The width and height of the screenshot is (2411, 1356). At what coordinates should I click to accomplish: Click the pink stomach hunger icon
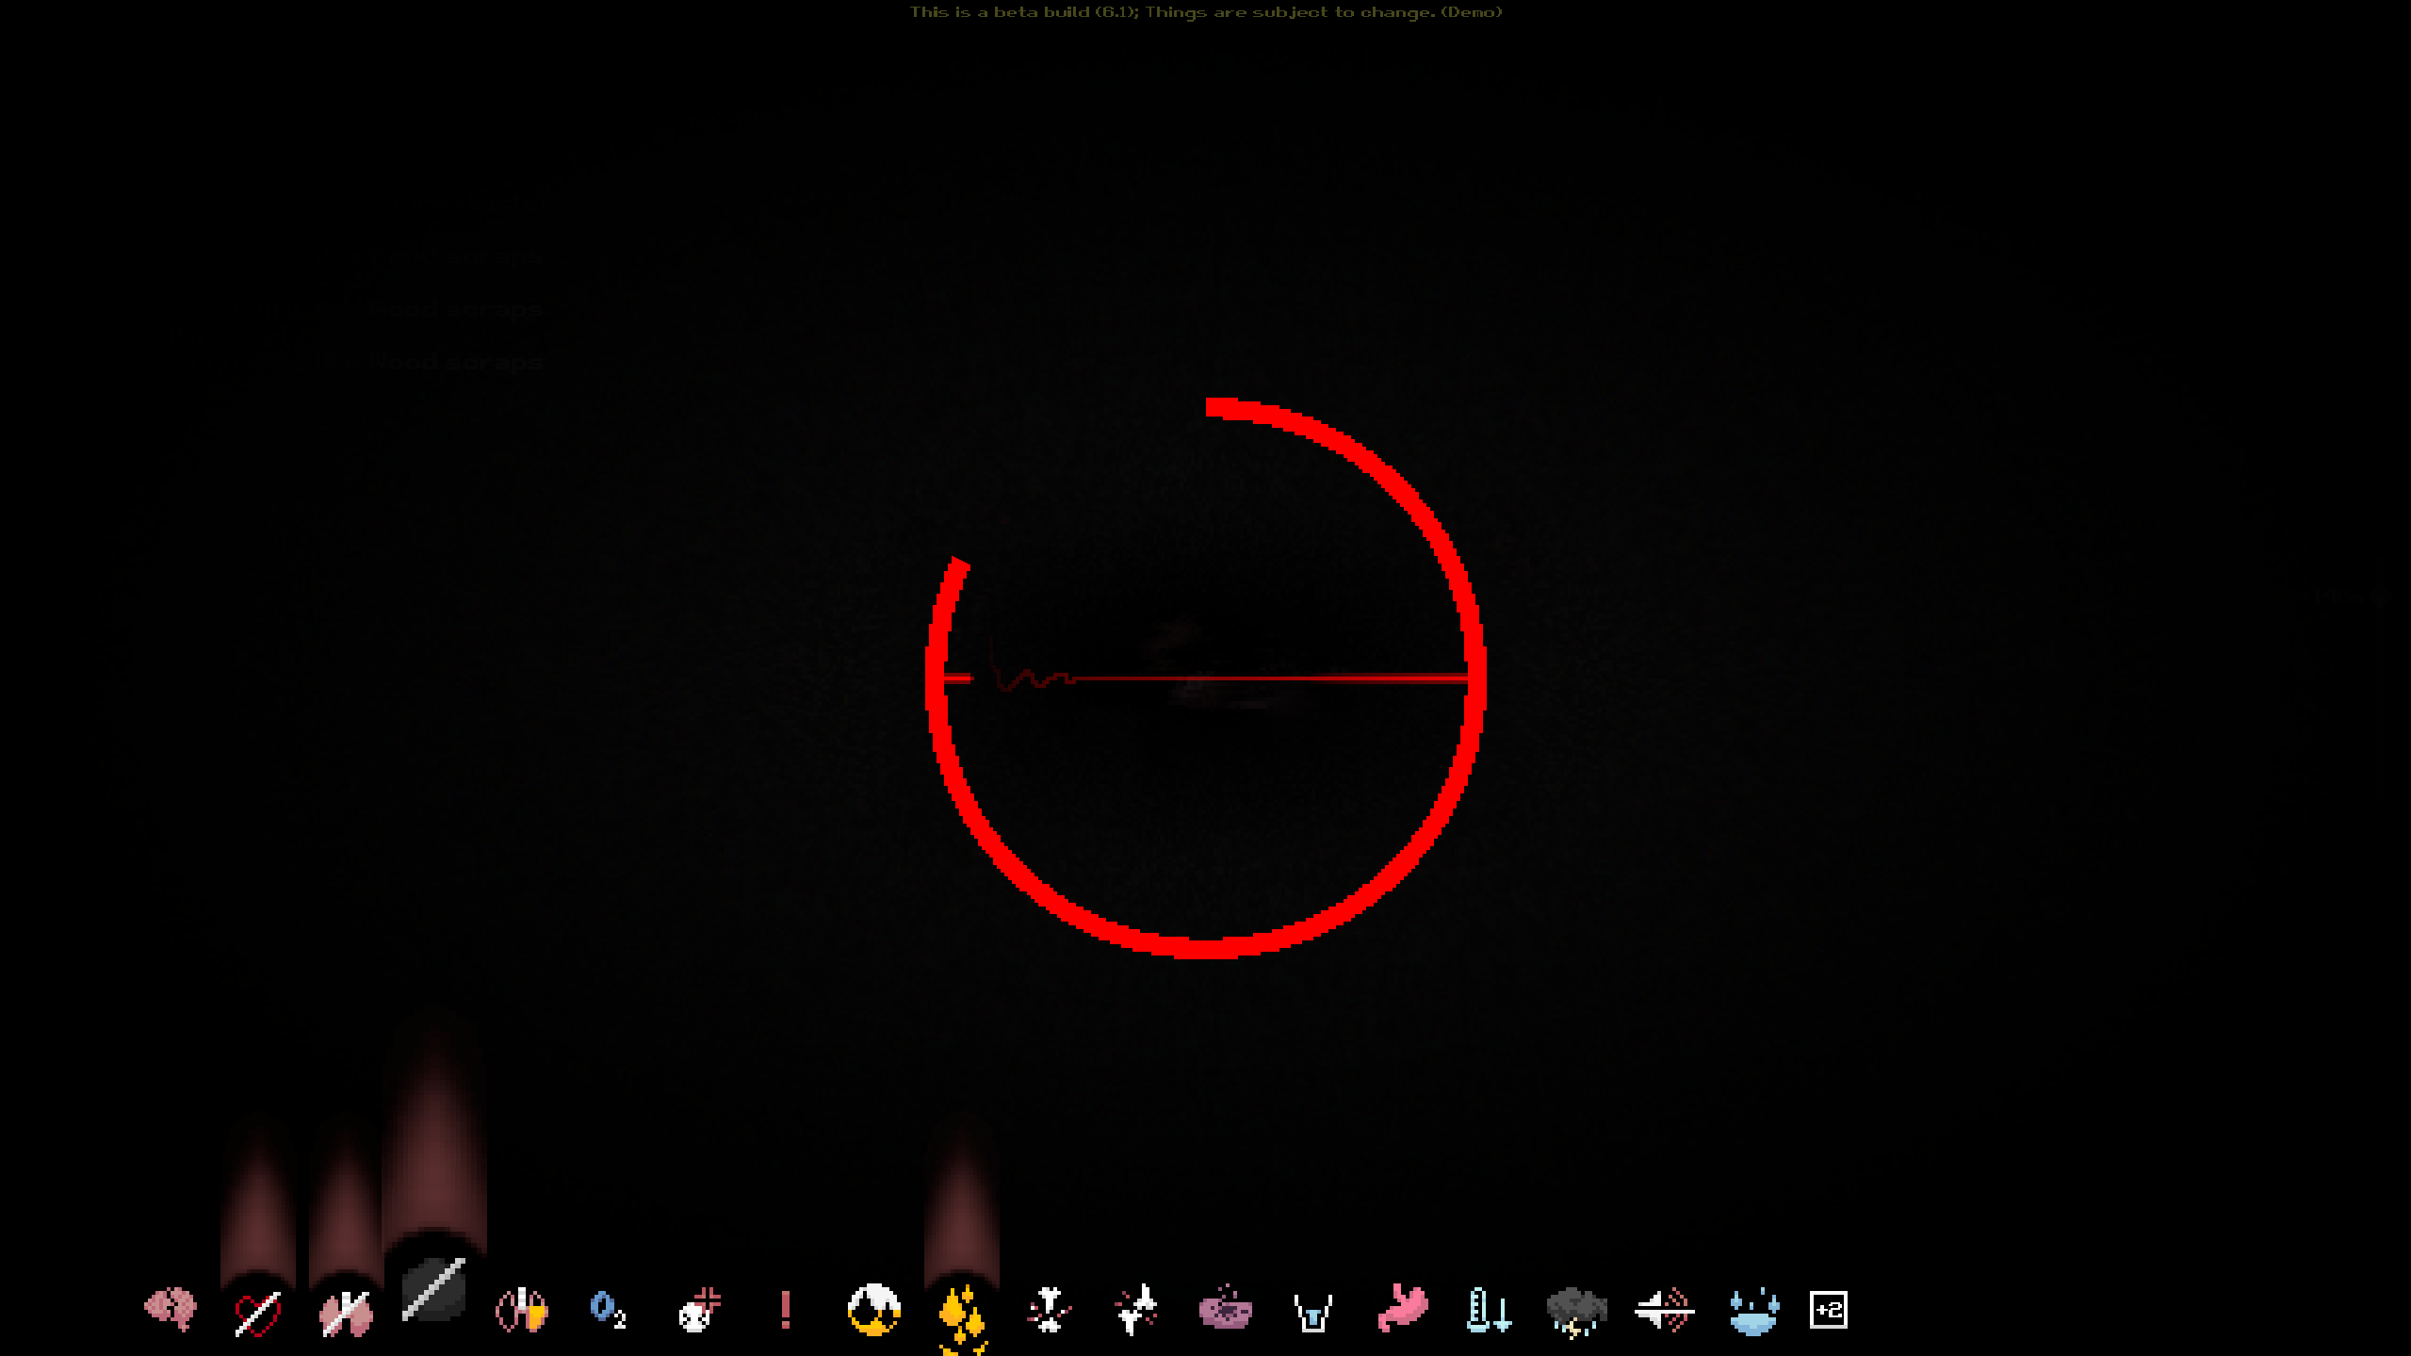pos(1402,1309)
